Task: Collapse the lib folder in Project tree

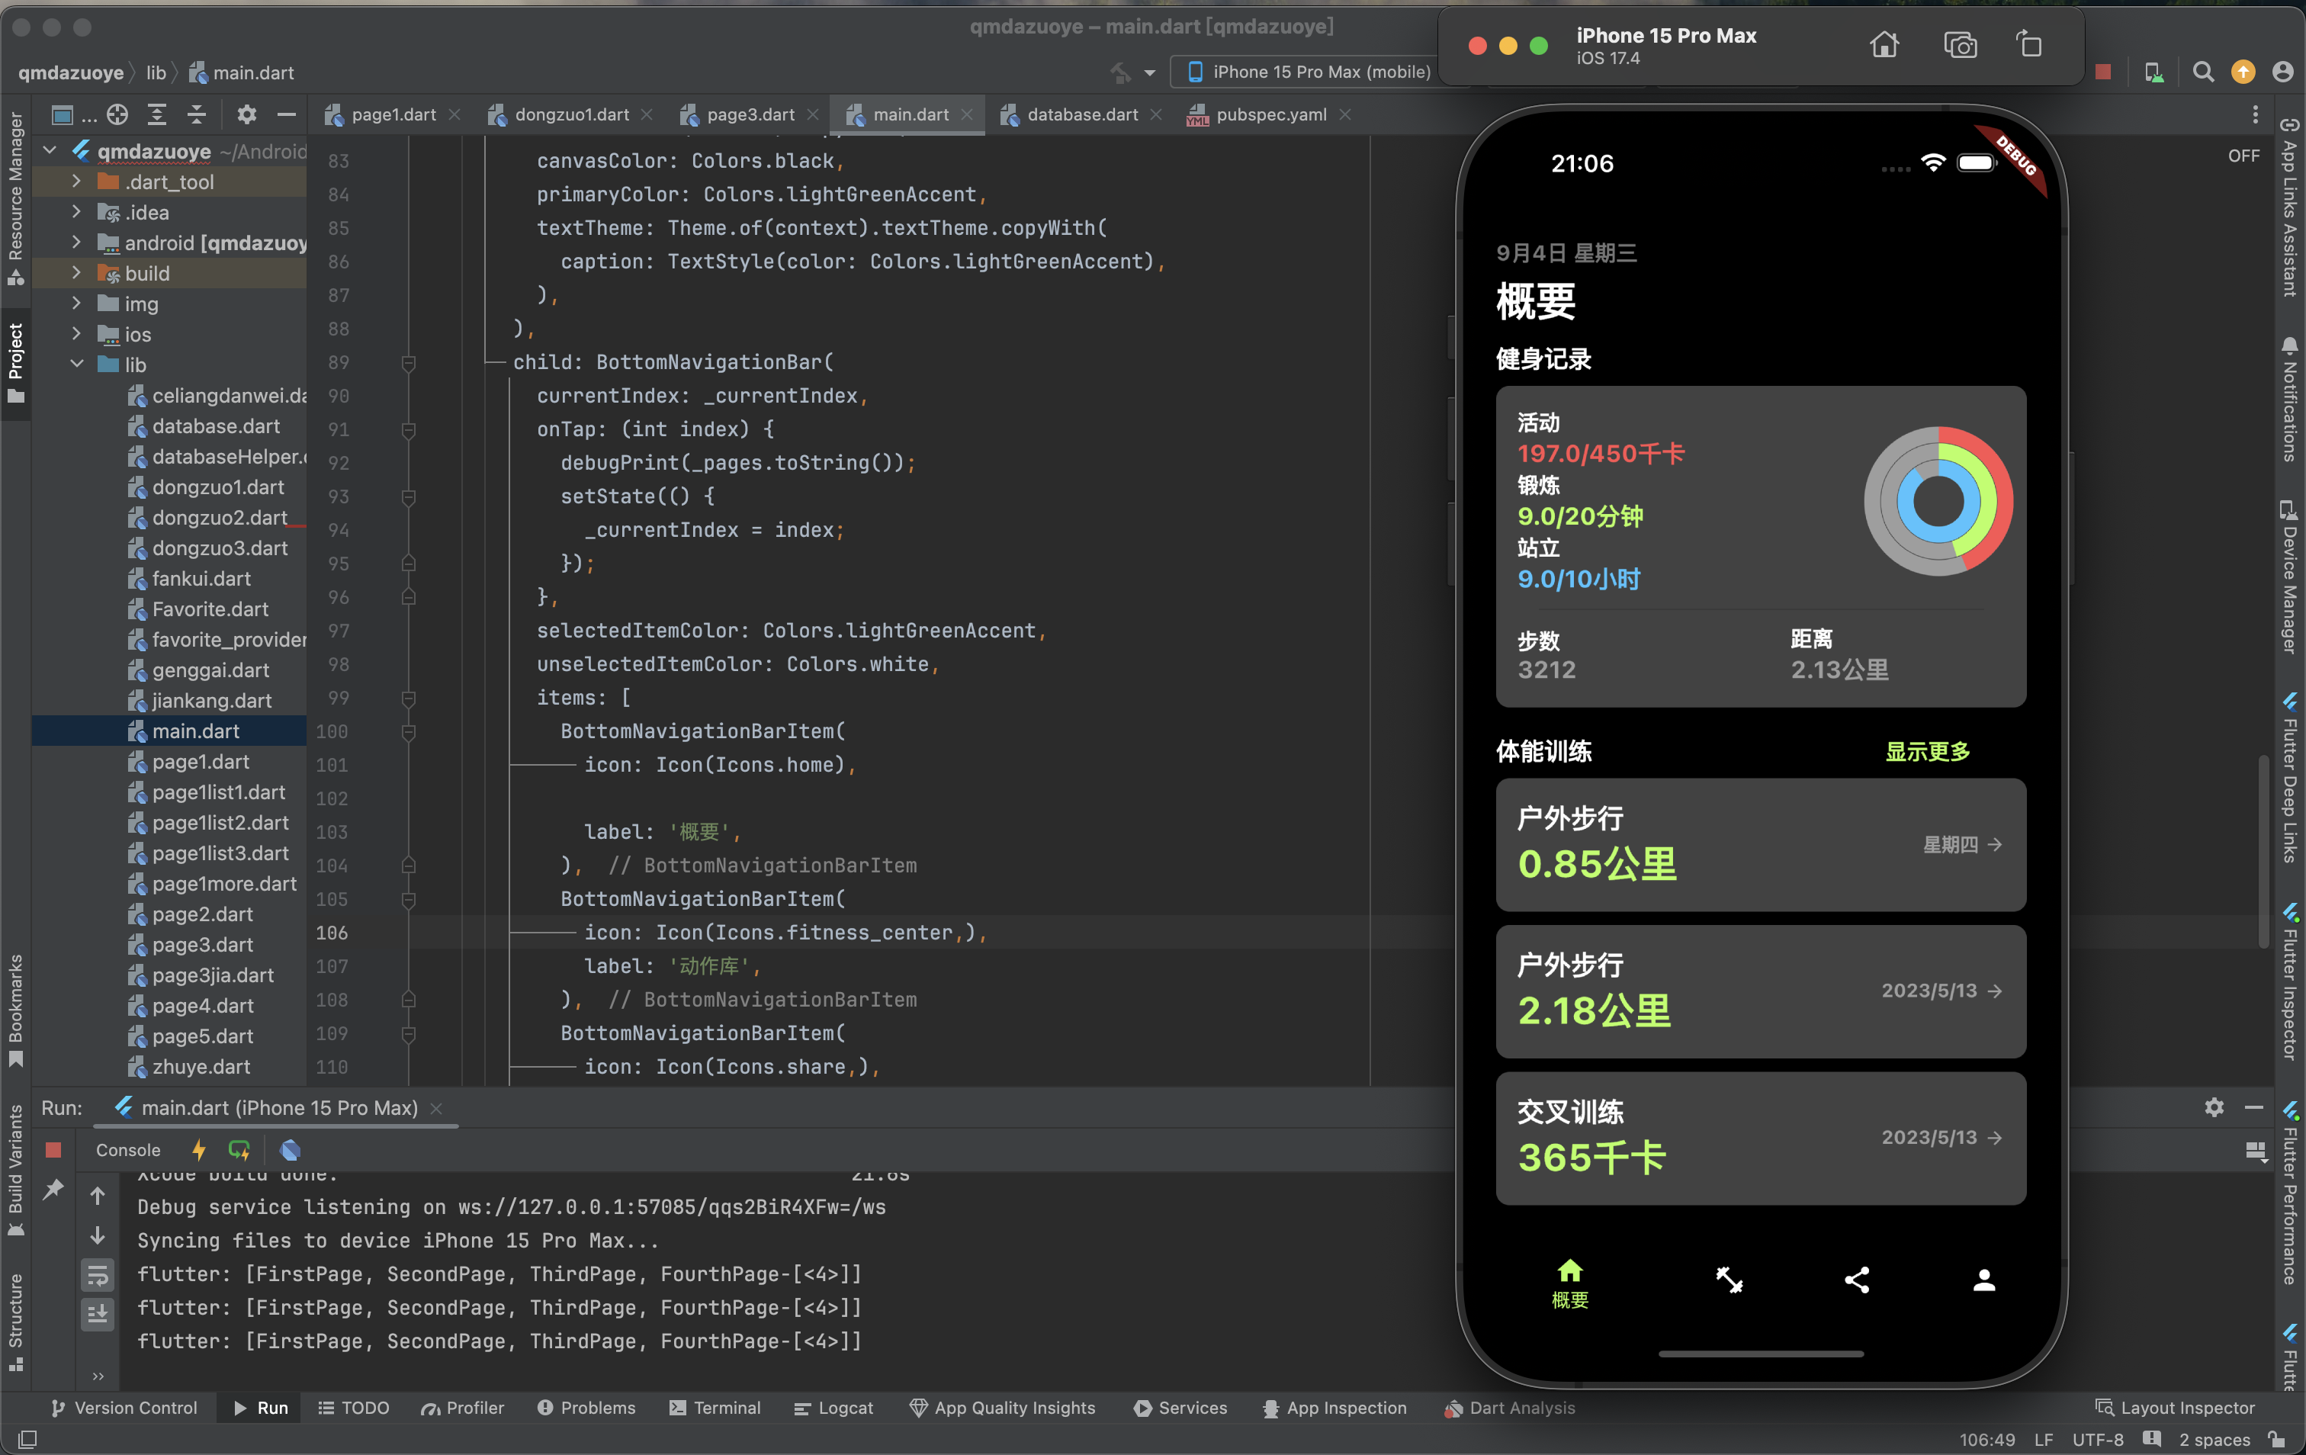Action: [78, 365]
